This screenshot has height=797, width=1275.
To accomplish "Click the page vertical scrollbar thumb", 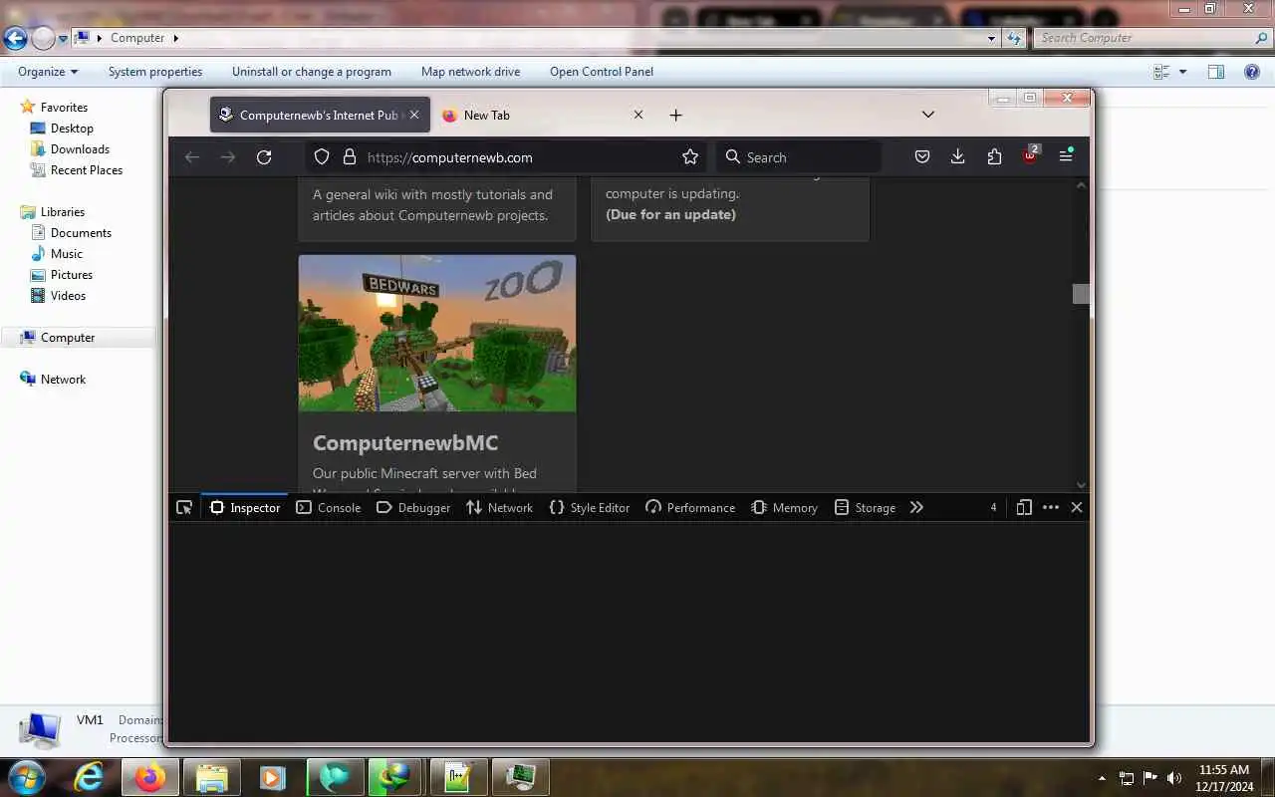I will tap(1081, 294).
